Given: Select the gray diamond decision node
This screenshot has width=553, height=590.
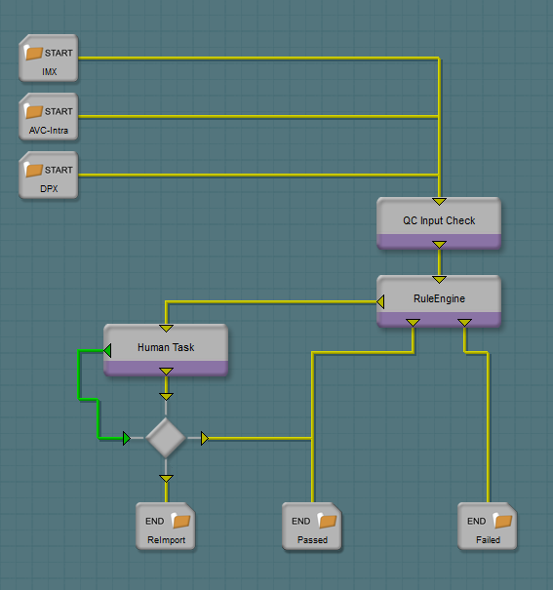Looking at the screenshot, I should coord(166,438).
